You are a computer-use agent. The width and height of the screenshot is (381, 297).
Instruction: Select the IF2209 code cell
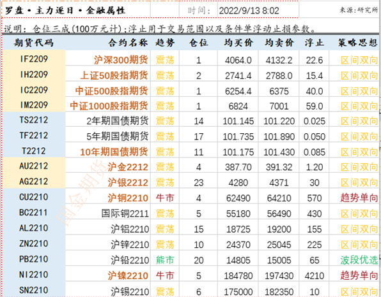[34, 59]
